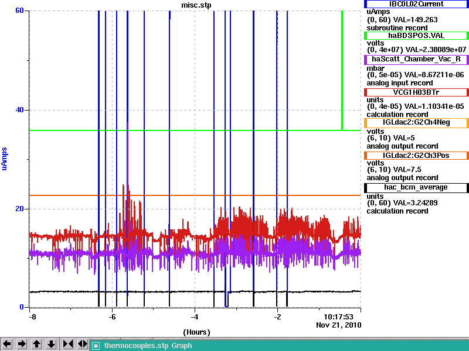Click the -6 hours tick label
This screenshot has width=469, height=351.
(112, 316)
